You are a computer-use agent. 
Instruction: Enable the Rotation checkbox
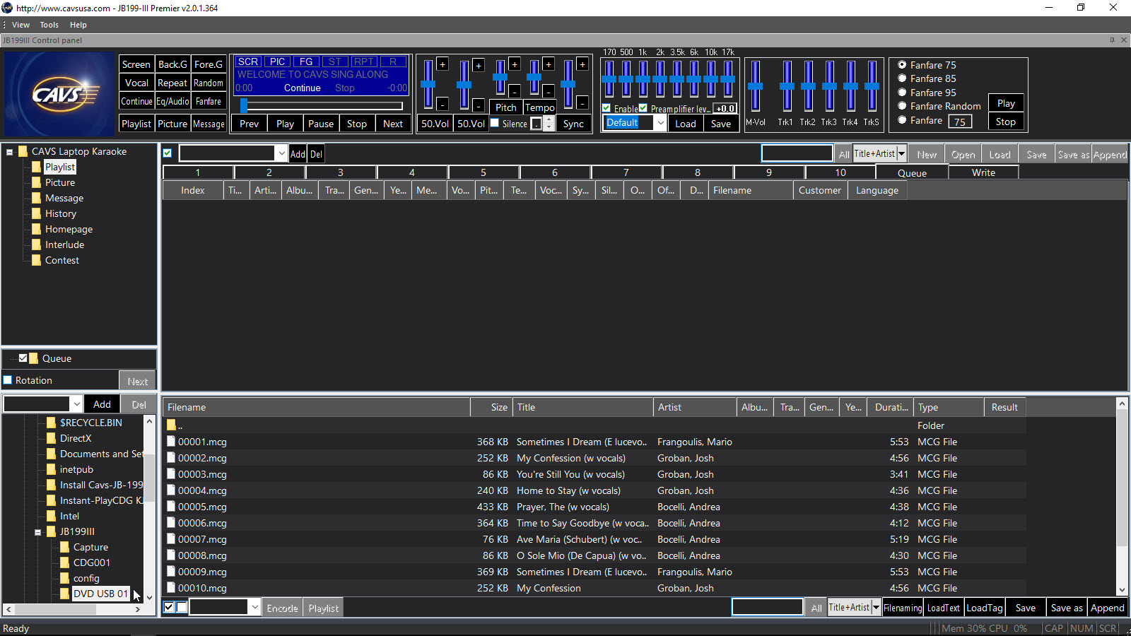(x=8, y=380)
